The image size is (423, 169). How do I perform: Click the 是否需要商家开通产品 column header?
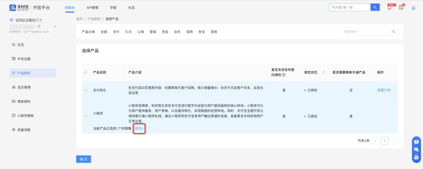tap(349, 73)
